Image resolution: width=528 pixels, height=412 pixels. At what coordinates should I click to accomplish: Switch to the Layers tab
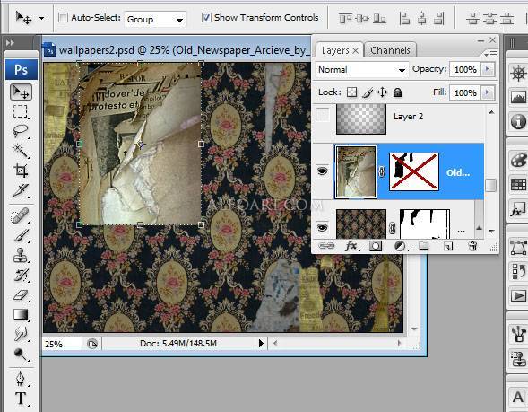(336, 50)
